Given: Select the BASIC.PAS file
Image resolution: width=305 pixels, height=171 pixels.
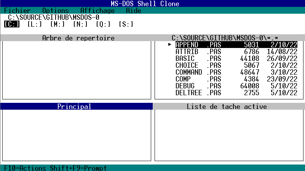Looking at the screenshot, I should pos(198,59).
